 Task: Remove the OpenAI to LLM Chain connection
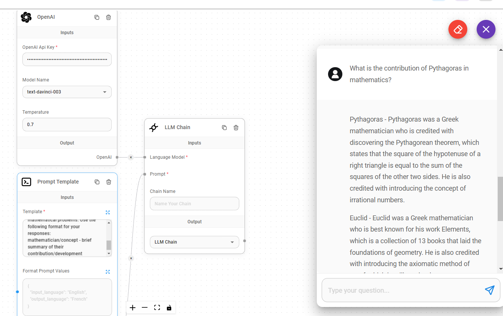[131, 157]
